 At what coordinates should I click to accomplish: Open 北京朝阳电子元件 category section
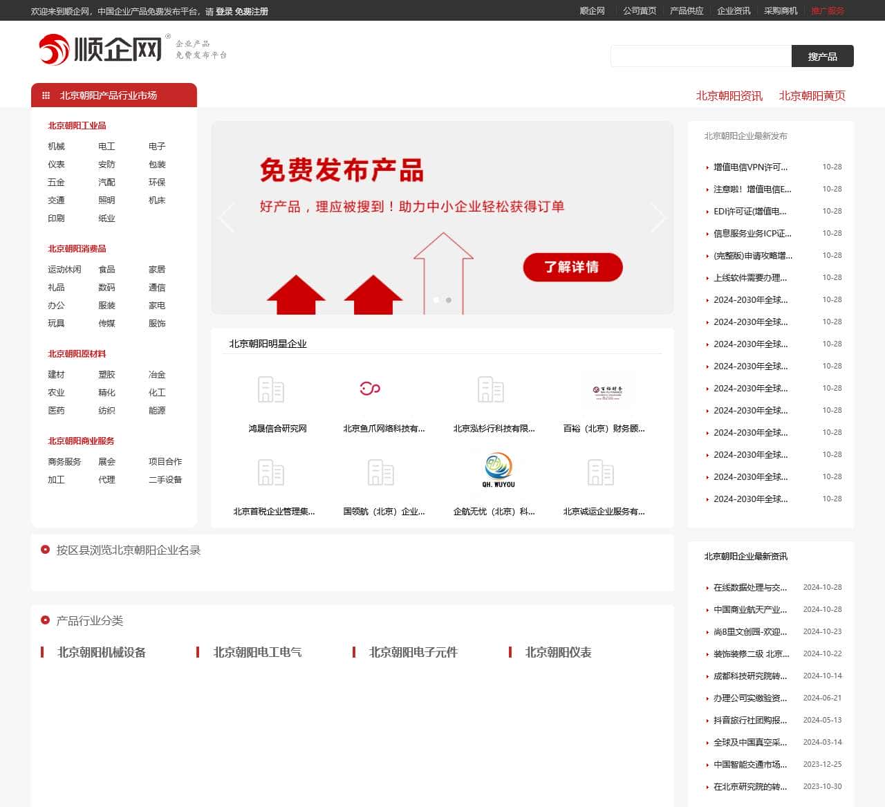[413, 653]
